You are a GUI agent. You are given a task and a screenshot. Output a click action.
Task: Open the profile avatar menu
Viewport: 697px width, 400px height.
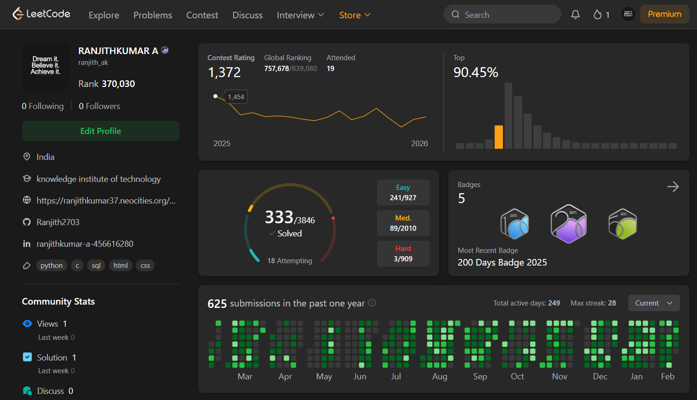point(628,14)
